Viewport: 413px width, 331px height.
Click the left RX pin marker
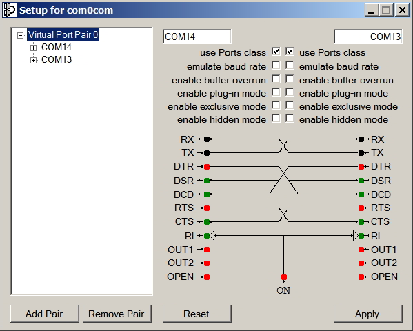pyautogui.click(x=207, y=139)
